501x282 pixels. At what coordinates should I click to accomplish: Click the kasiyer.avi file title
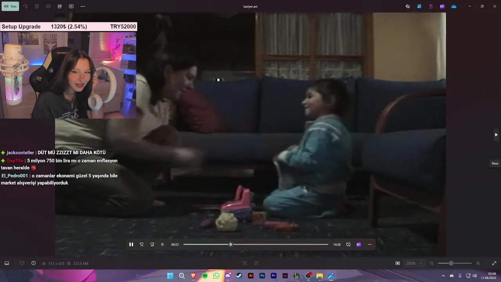pyautogui.click(x=250, y=6)
